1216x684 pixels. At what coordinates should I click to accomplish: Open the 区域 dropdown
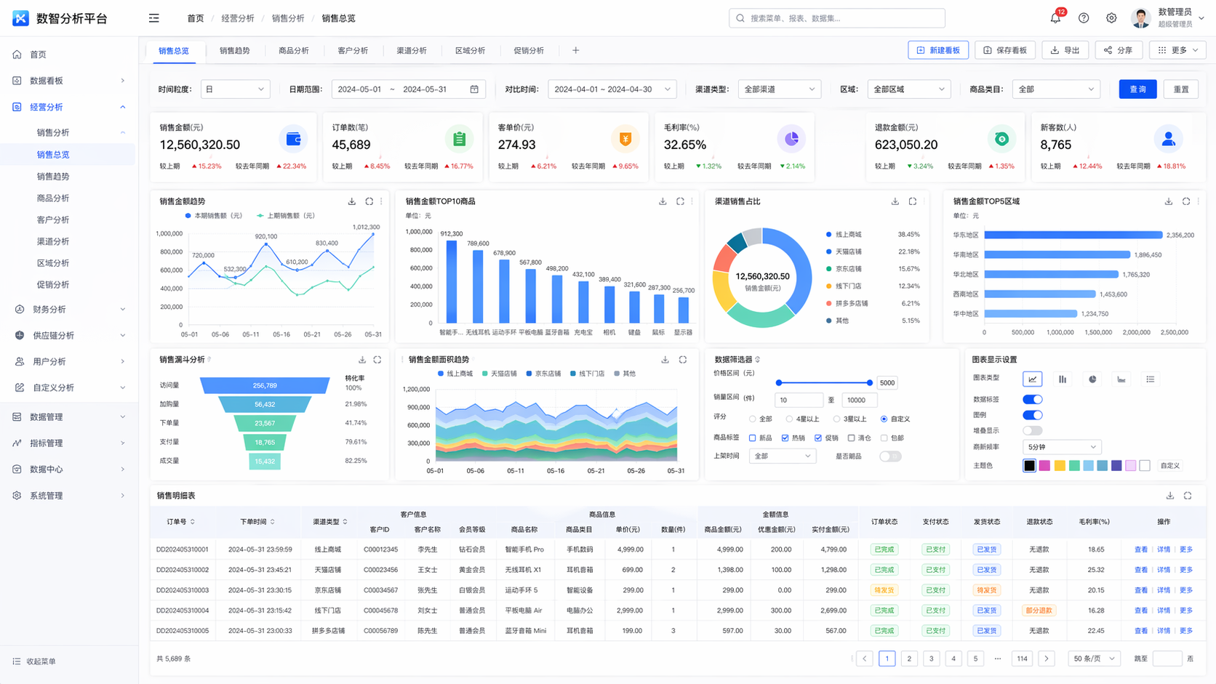[909, 89]
